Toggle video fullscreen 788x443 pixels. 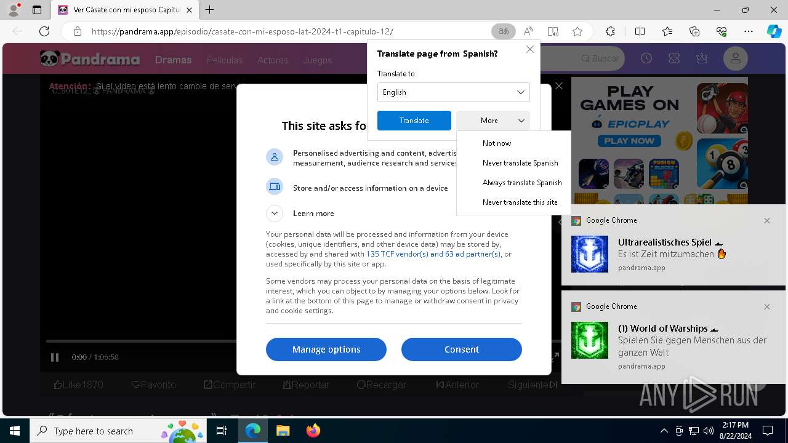click(555, 357)
